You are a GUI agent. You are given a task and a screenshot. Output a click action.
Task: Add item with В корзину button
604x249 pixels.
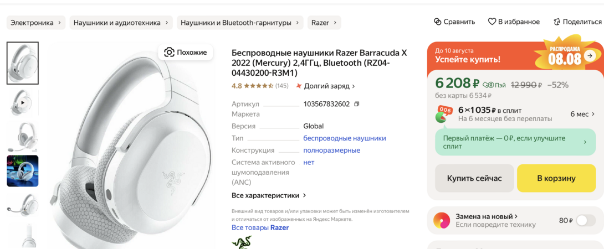click(556, 178)
